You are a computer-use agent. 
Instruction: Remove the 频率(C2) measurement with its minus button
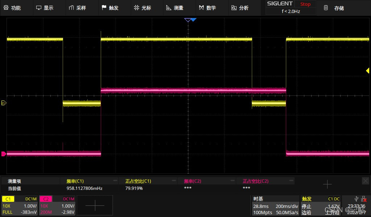233,180
